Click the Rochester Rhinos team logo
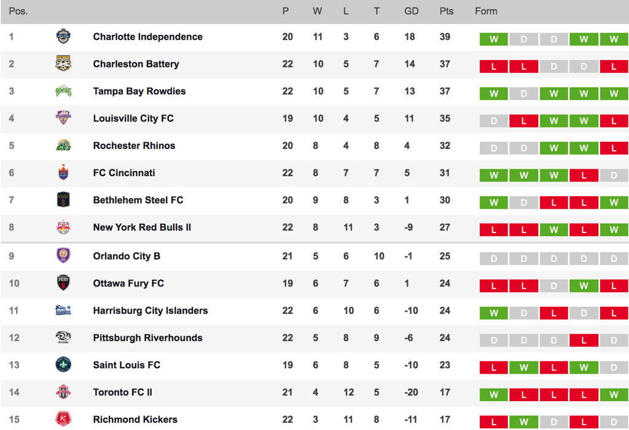Screen dimensions: 629x430 coord(63,145)
